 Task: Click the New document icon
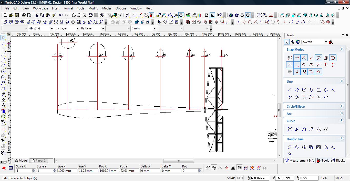point(5,15)
